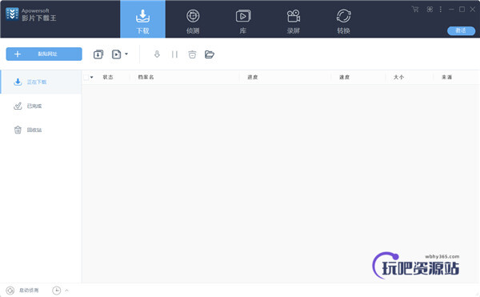480x297 pixels.
Task: Open the 转换 (Convert) tab
Action: (x=343, y=21)
